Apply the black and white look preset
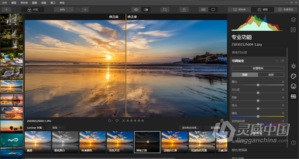This screenshot has width=299, height=159. pyautogui.click(x=65, y=142)
